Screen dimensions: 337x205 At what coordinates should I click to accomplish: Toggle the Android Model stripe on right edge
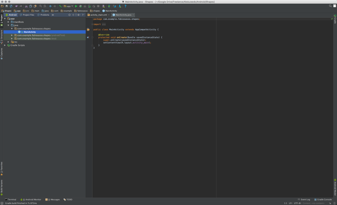(x=335, y=187)
